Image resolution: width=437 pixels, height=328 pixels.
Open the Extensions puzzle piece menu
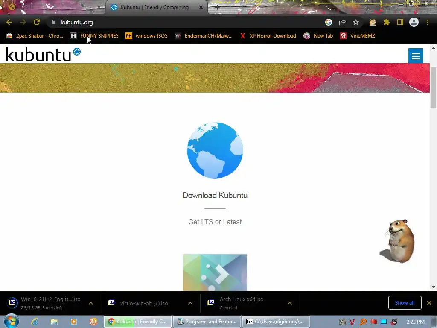[x=387, y=22]
